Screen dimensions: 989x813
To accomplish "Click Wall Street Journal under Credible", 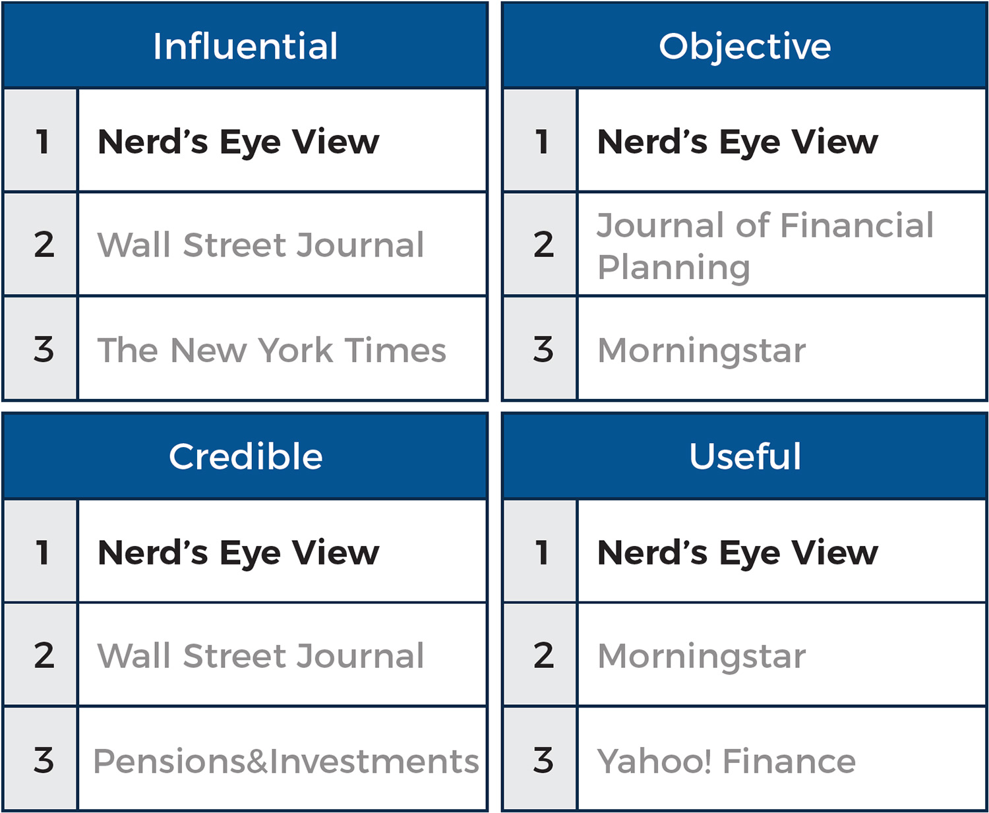I will tap(260, 655).
